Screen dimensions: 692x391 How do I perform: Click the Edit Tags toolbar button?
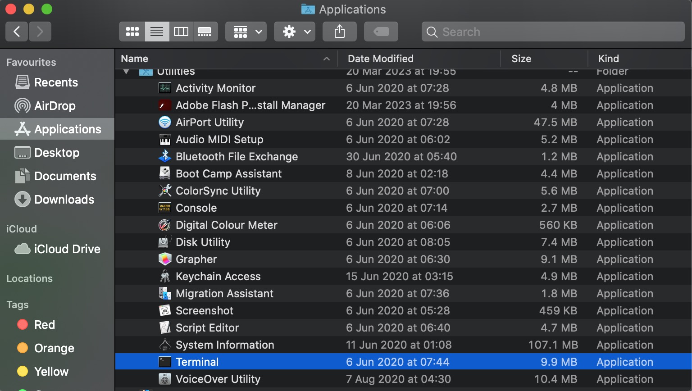pyautogui.click(x=381, y=32)
